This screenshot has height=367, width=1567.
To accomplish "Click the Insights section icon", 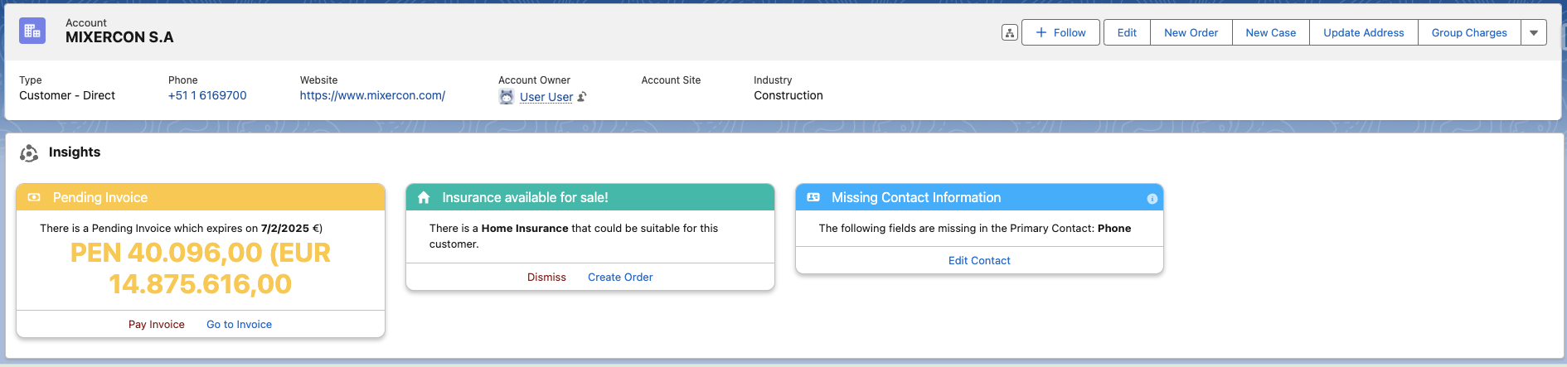I will tap(29, 152).
